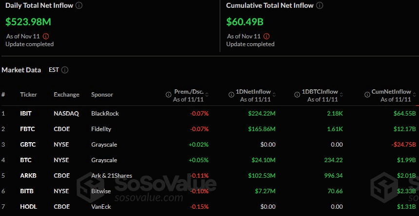Click info icon beside Daily Total Net Inflow

click(79, 5)
